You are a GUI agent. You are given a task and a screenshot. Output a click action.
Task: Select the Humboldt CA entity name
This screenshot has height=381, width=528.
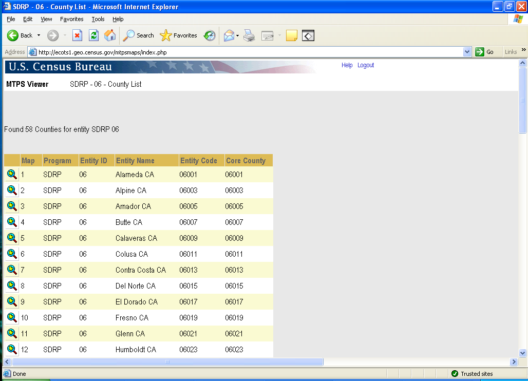coord(136,349)
